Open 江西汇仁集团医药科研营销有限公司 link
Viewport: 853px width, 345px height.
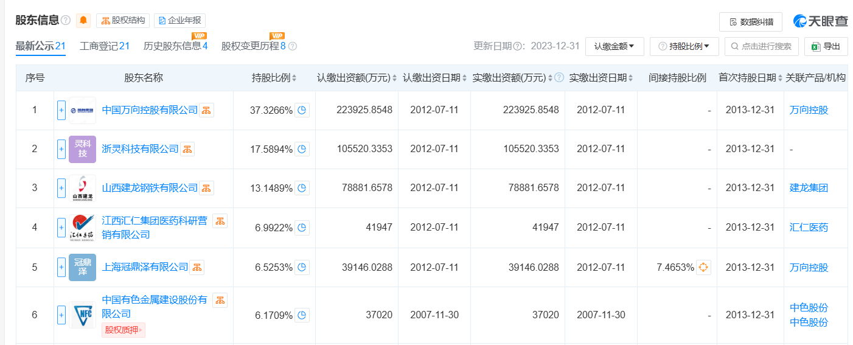pyautogui.click(x=155, y=228)
